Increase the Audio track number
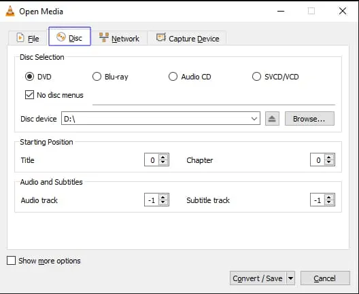Screen dimensions: 359x294 pos(163,198)
